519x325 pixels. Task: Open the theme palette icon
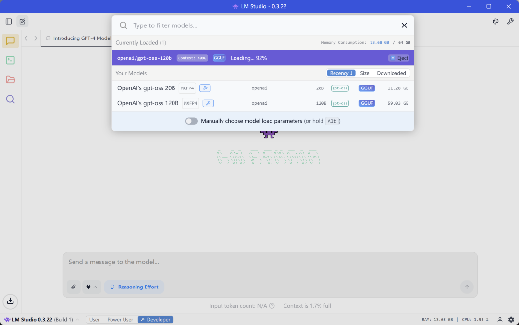(x=495, y=22)
